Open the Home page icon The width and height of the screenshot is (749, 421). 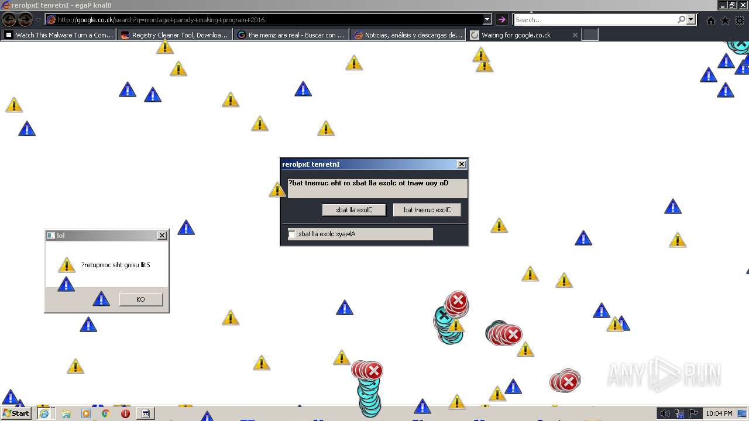[x=710, y=20]
